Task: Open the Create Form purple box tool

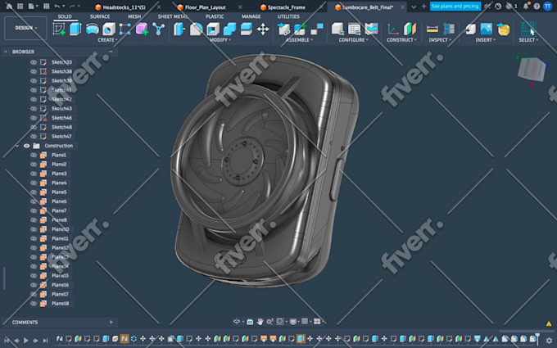Action: click(142, 29)
